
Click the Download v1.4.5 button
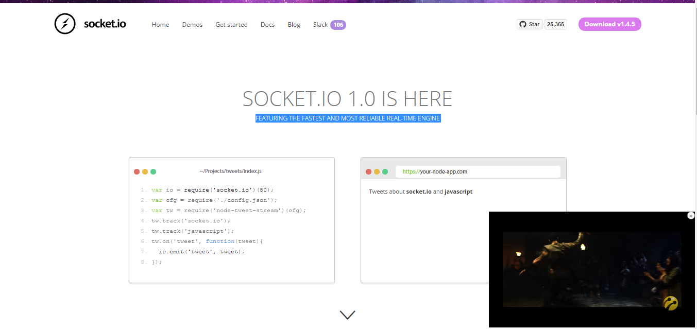[x=609, y=24]
